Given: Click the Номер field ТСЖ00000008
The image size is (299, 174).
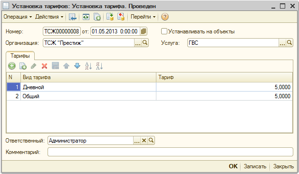Looking at the screenshot, I should point(62,31).
